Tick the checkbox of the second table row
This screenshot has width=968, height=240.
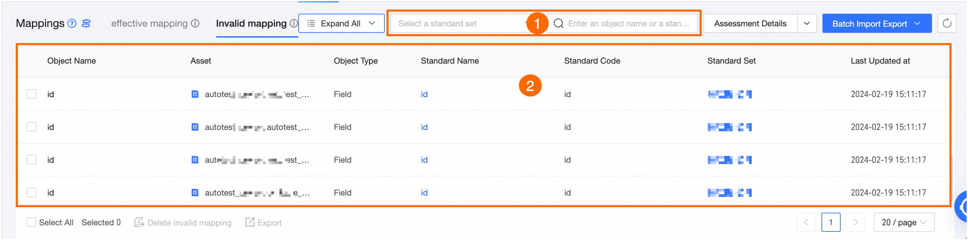(x=32, y=127)
